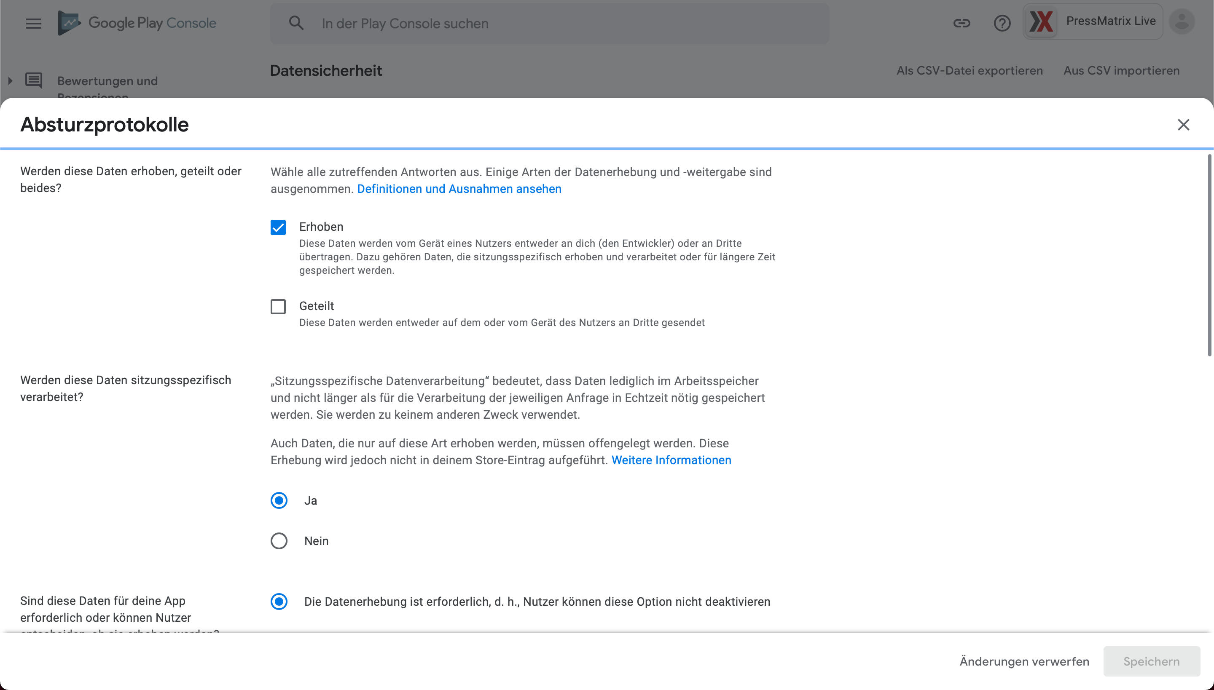The image size is (1214, 690).
Task: Click the Datensicherheit page heading
Action: coord(326,71)
